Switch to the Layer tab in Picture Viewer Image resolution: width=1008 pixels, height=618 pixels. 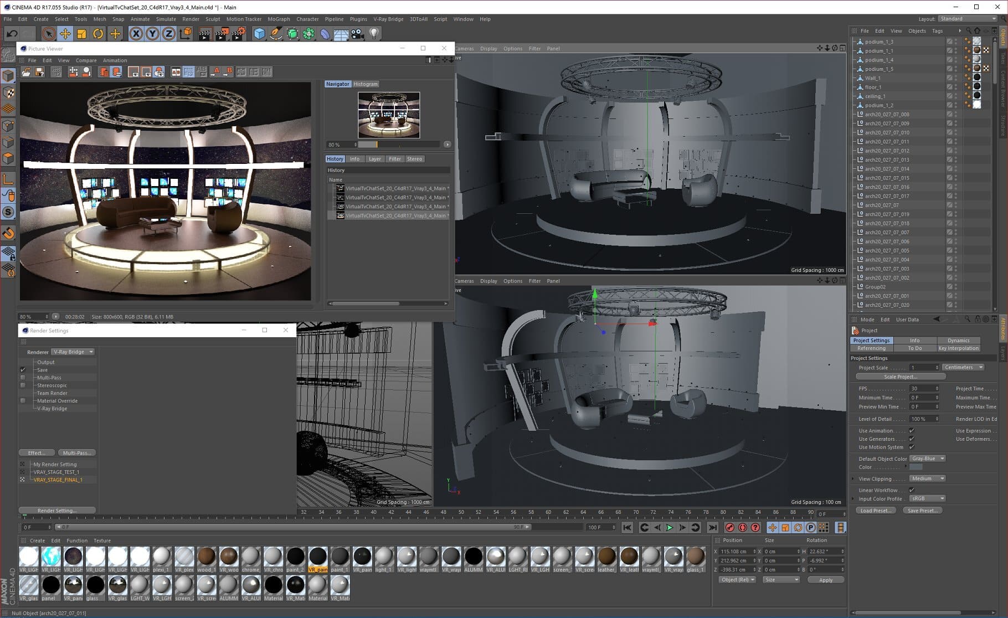click(x=375, y=159)
